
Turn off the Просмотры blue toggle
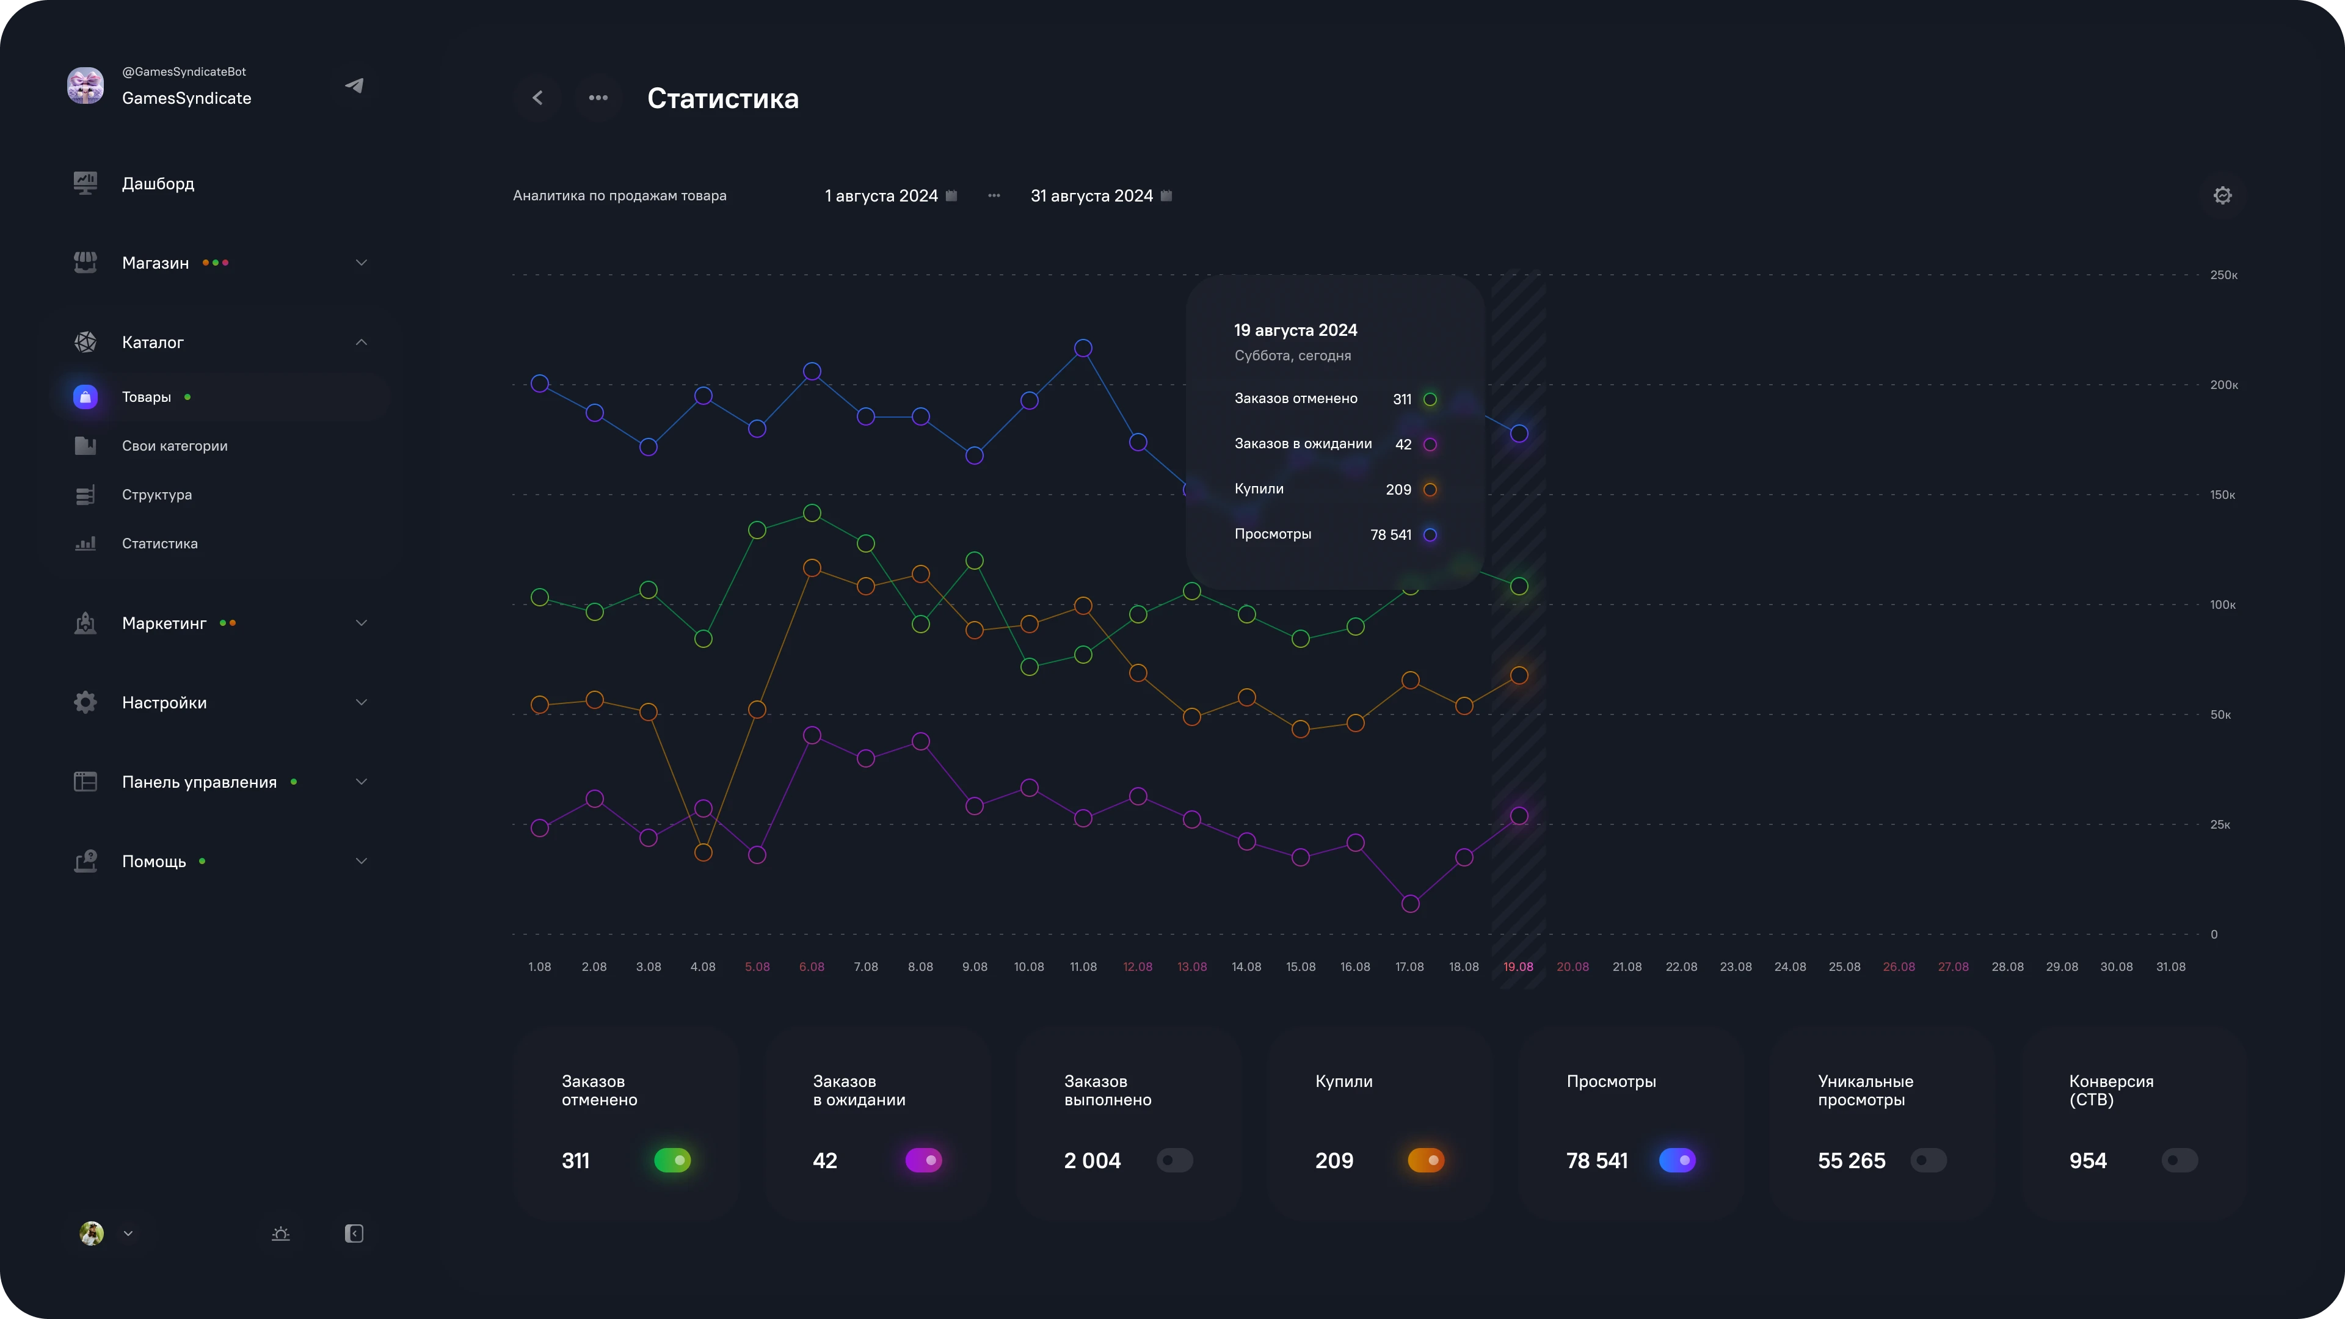[x=1678, y=1161]
